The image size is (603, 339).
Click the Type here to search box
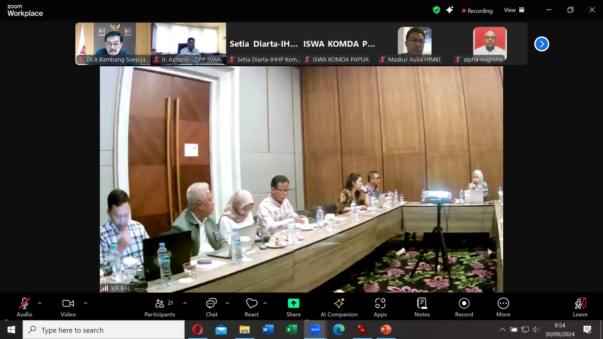pyautogui.click(x=104, y=330)
